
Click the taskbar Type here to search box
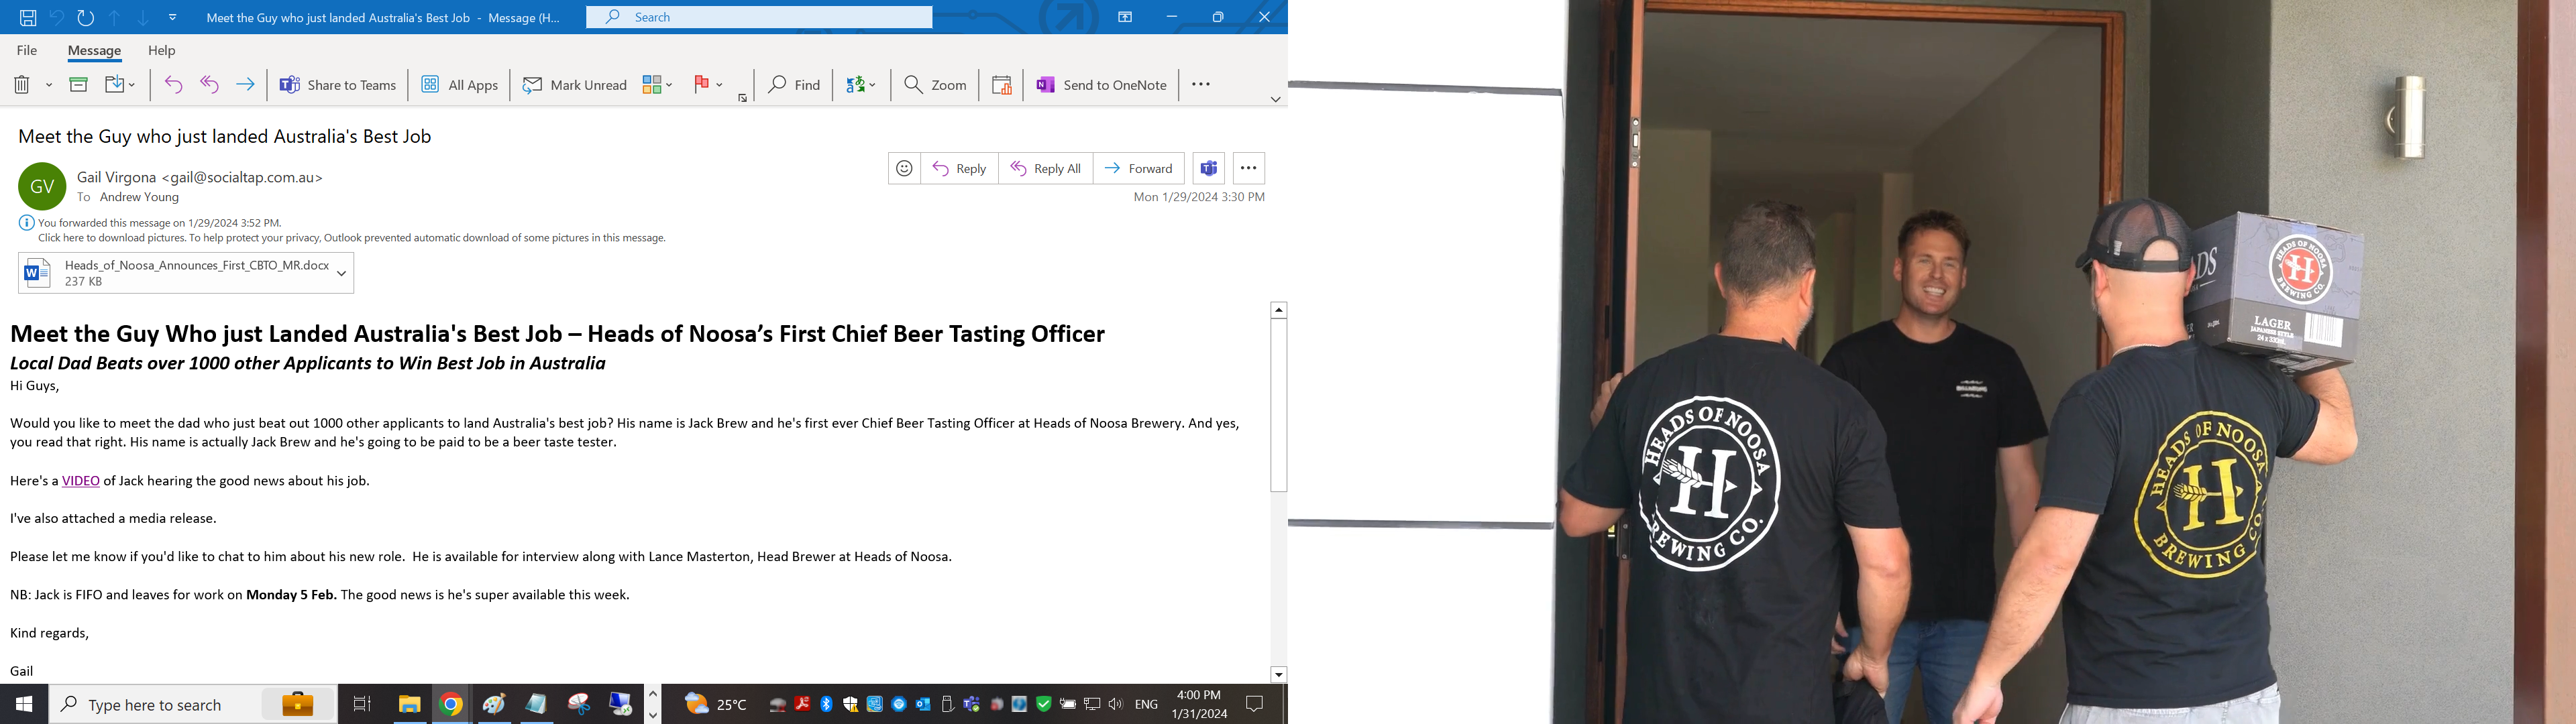(x=192, y=704)
